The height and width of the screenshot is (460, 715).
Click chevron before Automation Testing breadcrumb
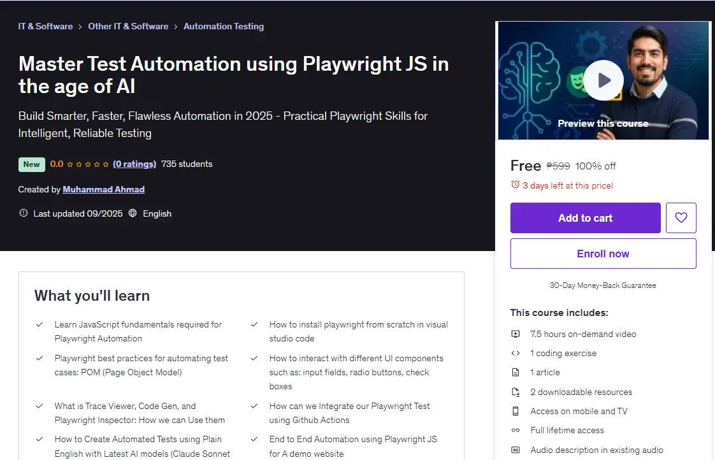175,27
